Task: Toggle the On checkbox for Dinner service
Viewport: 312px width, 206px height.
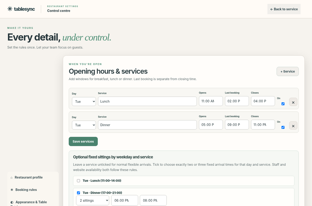Action: tap(283, 127)
